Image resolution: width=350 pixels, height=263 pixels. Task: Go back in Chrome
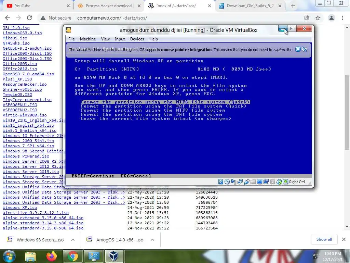click(x=8, y=18)
